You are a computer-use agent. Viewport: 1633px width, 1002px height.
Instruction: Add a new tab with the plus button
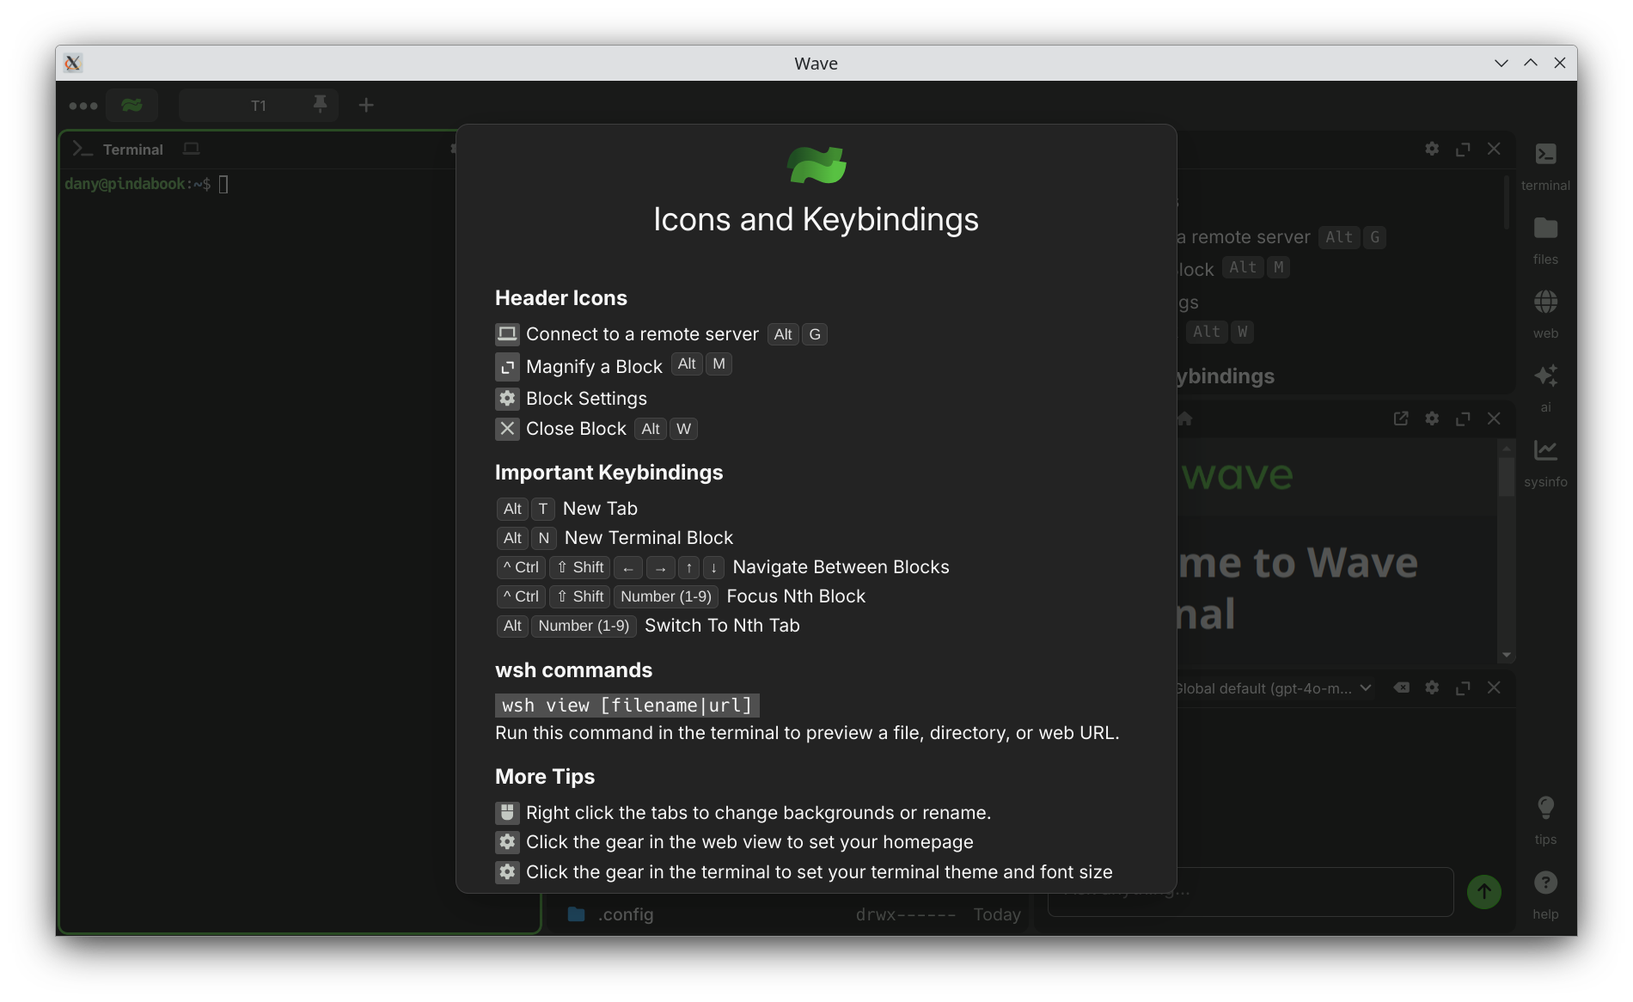pyautogui.click(x=366, y=105)
